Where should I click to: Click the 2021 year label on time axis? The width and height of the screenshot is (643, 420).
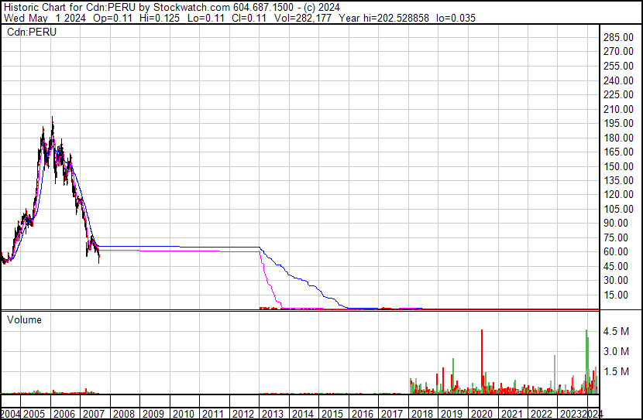[x=511, y=414]
